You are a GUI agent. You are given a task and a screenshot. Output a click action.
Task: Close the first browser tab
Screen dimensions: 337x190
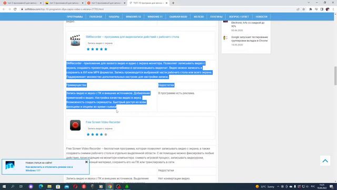tap(41, 3)
